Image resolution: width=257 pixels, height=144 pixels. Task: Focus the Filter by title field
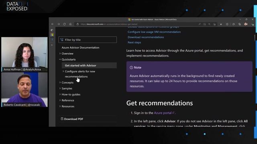(88, 40)
